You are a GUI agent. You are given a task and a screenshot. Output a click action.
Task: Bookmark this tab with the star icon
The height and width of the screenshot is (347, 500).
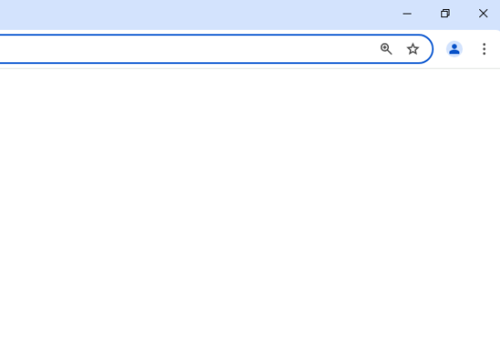tap(412, 49)
